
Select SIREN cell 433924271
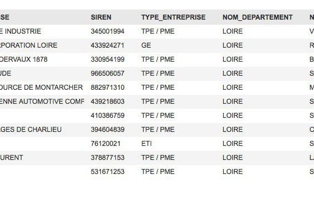coord(108,45)
